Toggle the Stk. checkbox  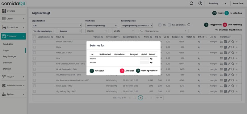160,25
